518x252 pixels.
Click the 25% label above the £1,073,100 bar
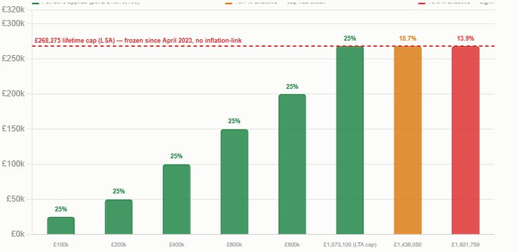tap(350, 39)
